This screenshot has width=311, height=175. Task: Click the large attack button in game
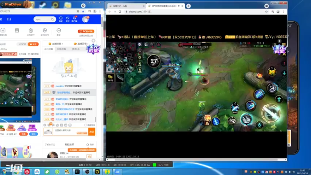coord(271,113)
